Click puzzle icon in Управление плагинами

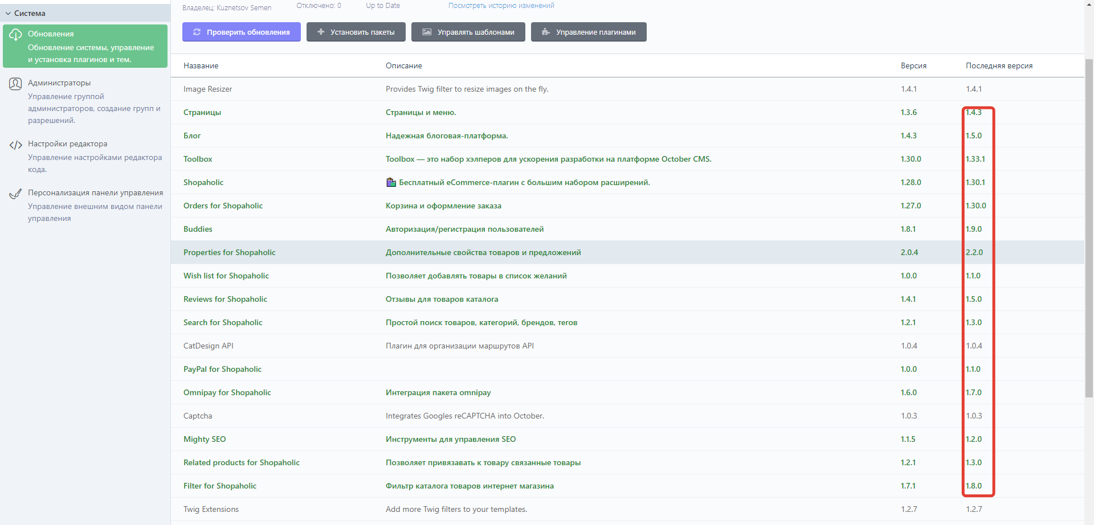click(x=546, y=32)
